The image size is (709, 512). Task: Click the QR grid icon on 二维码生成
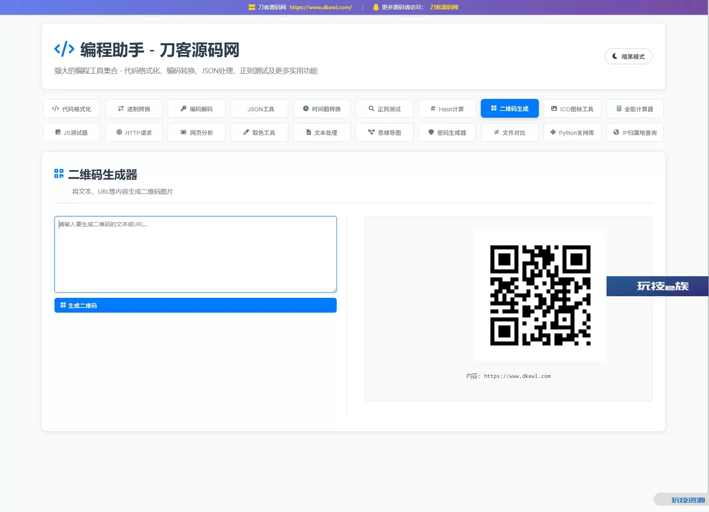point(494,108)
